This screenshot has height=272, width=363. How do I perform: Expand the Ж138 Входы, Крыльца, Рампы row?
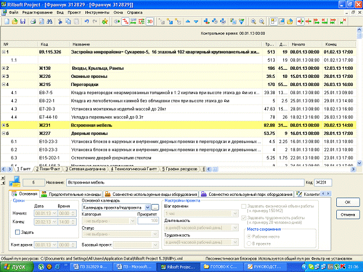point(5,68)
